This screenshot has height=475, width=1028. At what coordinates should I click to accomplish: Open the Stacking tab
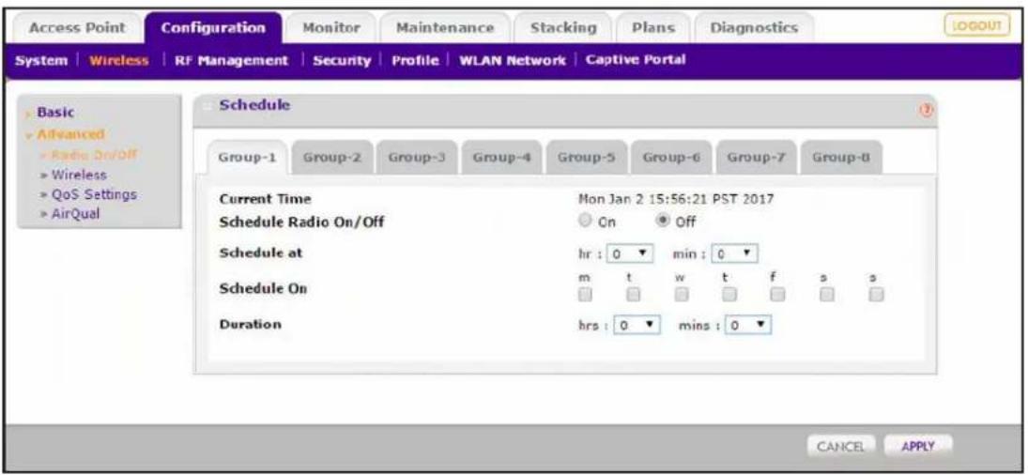coord(563,28)
